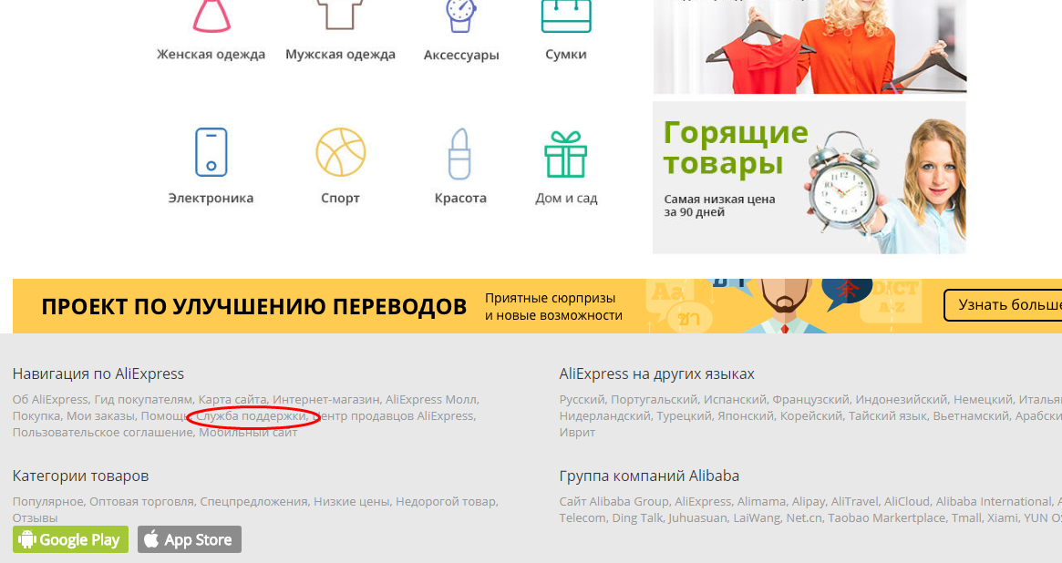This screenshot has width=1062, height=563.
Task: Open the Низкие цены link
Action: click(x=352, y=501)
